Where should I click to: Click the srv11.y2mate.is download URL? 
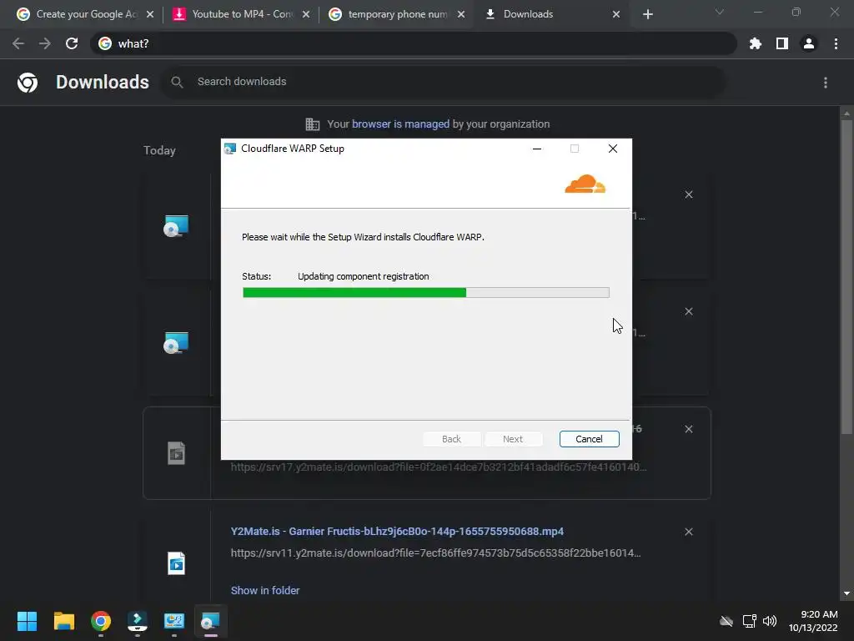(435, 553)
